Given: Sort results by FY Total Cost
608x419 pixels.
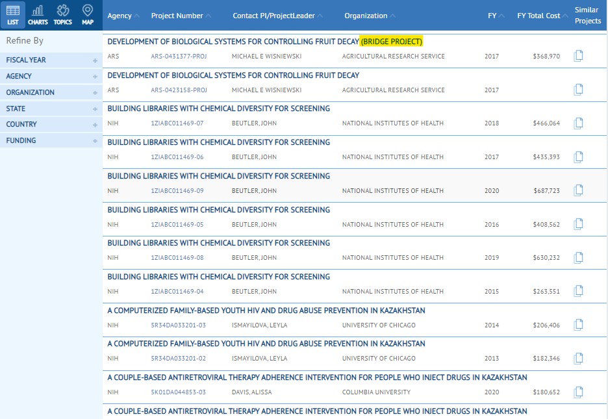Looking at the screenshot, I should [542, 16].
